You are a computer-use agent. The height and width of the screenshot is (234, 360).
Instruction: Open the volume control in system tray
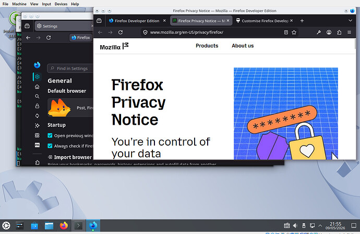tap(295, 226)
